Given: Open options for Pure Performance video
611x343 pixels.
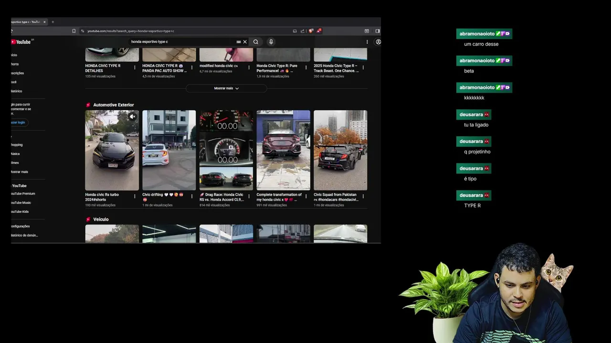Looking at the screenshot, I should 306,68.
